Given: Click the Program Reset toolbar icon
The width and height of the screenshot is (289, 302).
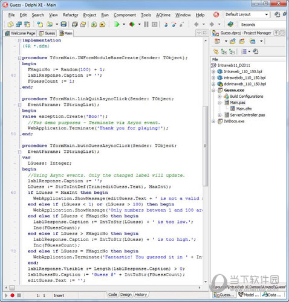Looking at the screenshot, I should click(x=155, y=24).
